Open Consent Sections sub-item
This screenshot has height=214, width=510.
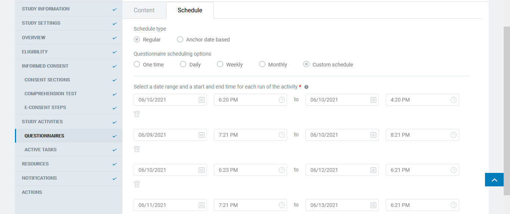click(x=69, y=80)
